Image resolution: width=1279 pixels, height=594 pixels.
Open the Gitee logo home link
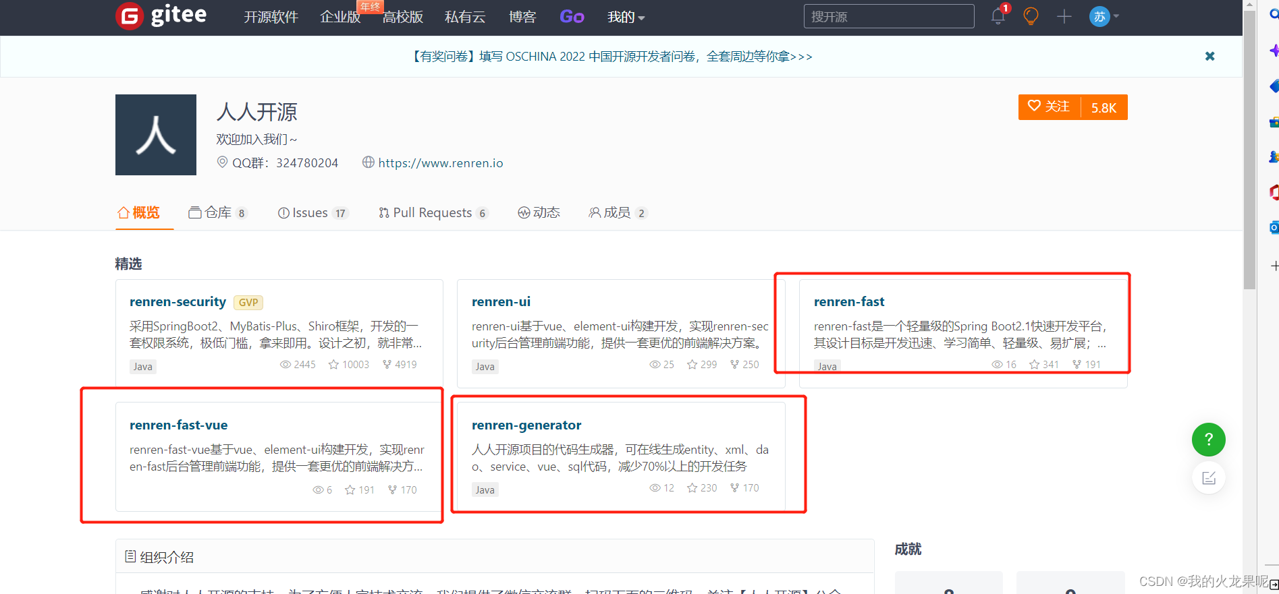point(161,16)
